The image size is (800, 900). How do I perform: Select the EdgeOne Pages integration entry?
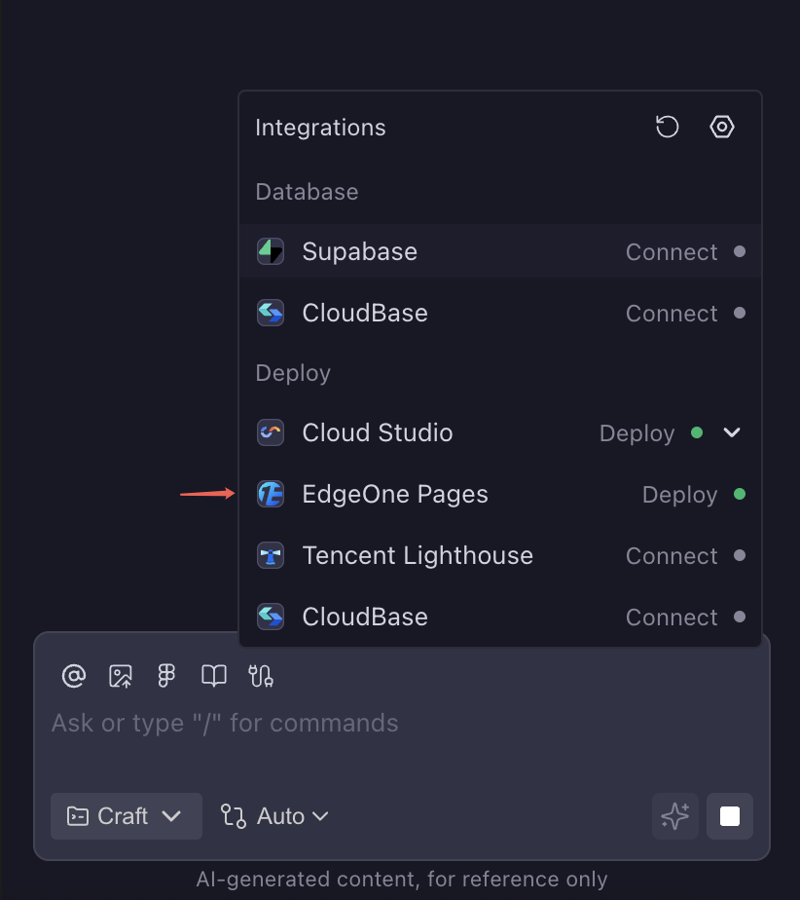tap(395, 495)
